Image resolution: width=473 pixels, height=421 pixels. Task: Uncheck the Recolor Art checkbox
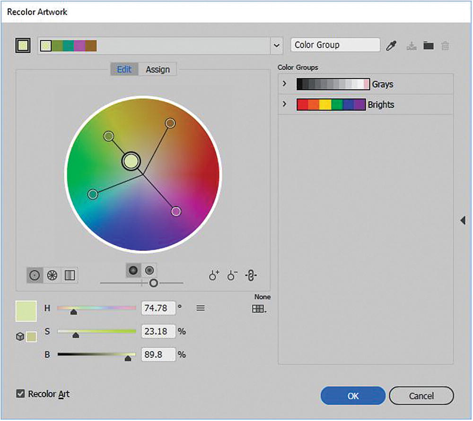click(x=20, y=394)
